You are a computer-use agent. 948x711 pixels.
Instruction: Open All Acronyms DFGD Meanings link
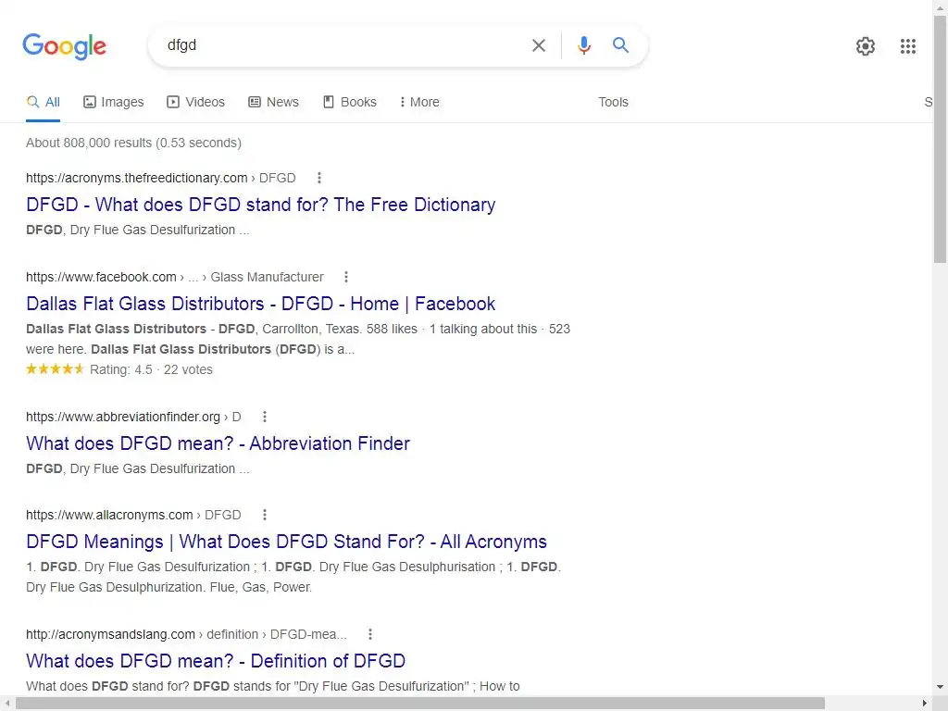[x=287, y=542]
